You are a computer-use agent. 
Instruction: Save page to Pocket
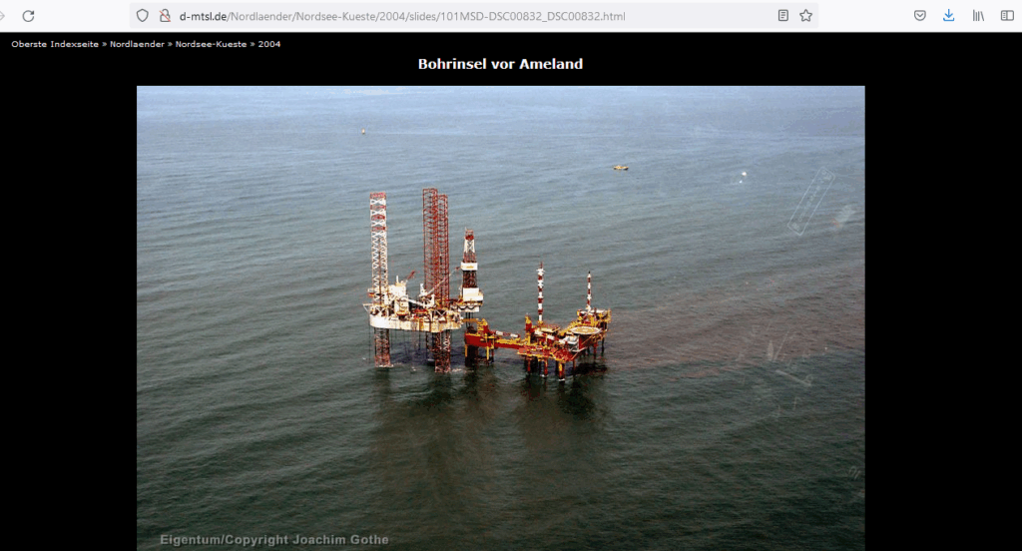click(920, 16)
